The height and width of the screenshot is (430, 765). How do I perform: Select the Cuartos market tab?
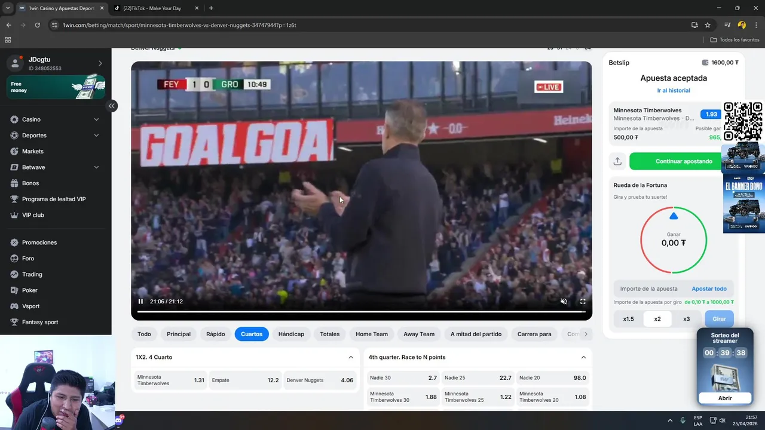click(x=252, y=334)
